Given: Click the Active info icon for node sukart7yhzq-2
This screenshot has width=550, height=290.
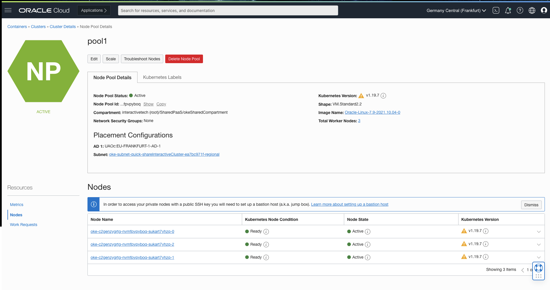Looking at the screenshot, I should click(x=368, y=245).
